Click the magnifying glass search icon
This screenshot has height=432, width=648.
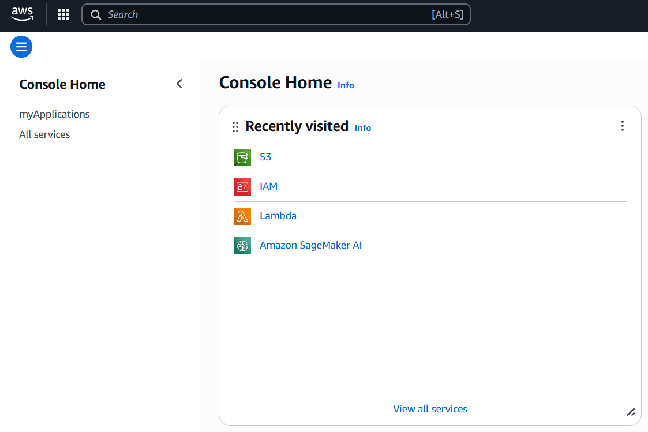[96, 15]
